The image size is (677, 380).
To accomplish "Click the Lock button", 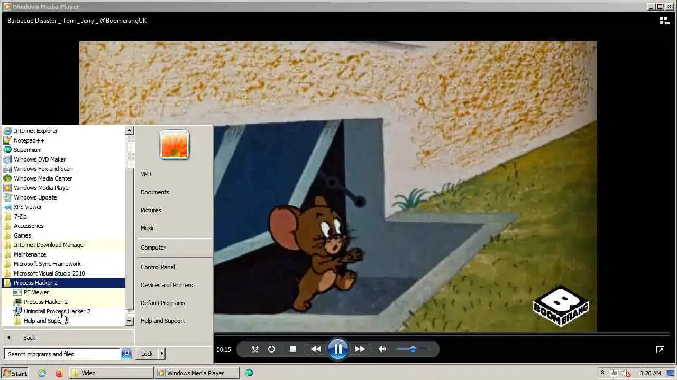I will click(147, 354).
